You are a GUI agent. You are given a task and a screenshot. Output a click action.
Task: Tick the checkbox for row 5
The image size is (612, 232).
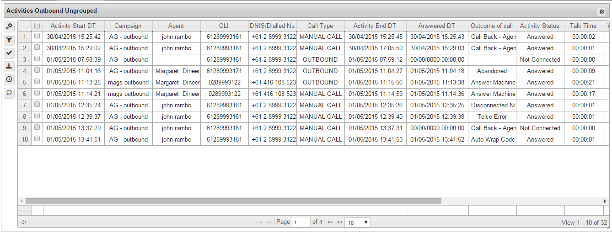click(37, 82)
